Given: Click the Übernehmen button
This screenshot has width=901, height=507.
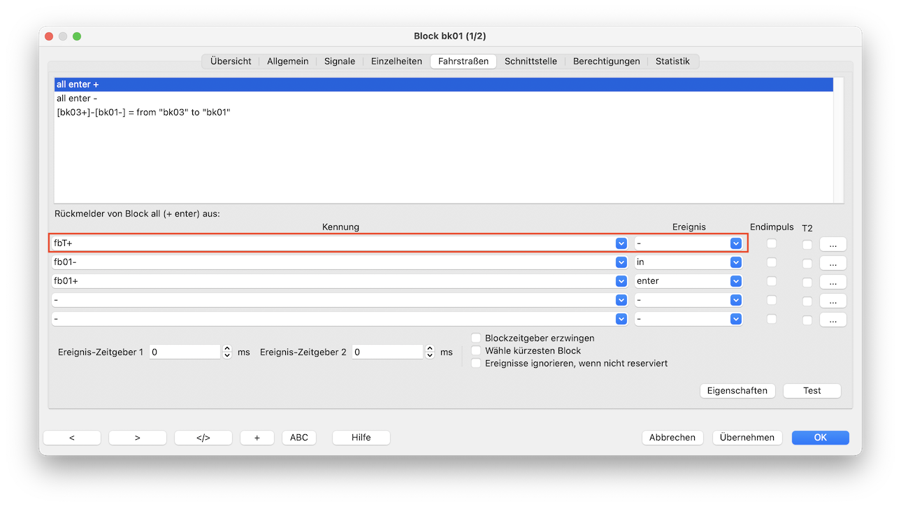Looking at the screenshot, I should tap(747, 438).
